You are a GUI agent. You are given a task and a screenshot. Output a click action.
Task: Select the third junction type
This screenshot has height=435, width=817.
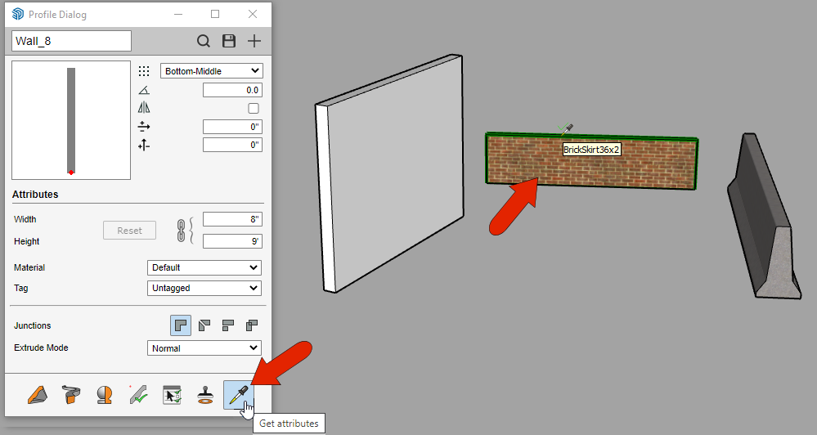(227, 325)
